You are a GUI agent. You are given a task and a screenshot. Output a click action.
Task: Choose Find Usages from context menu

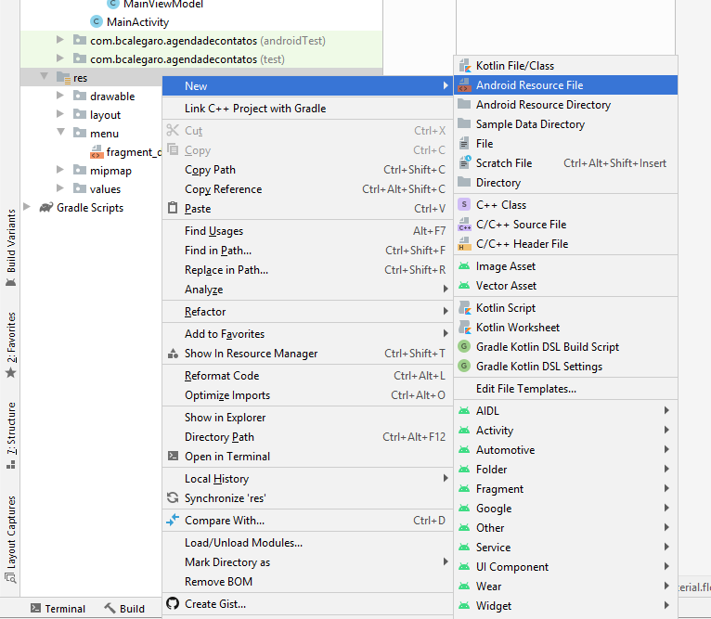pos(213,231)
